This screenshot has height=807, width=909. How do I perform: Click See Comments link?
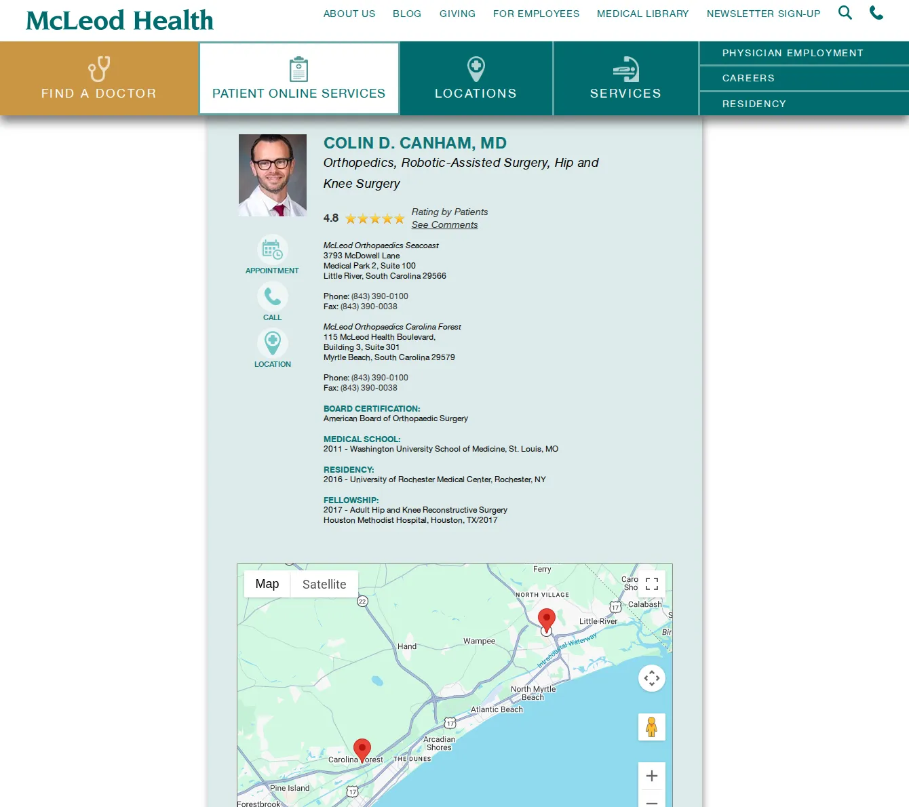coord(444,224)
